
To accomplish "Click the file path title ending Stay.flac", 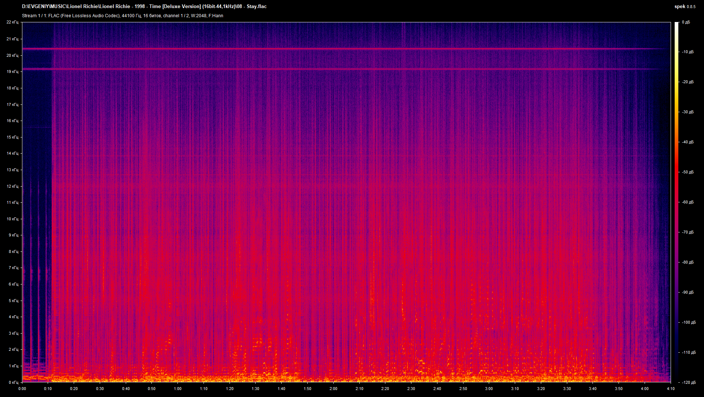I will [144, 7].
